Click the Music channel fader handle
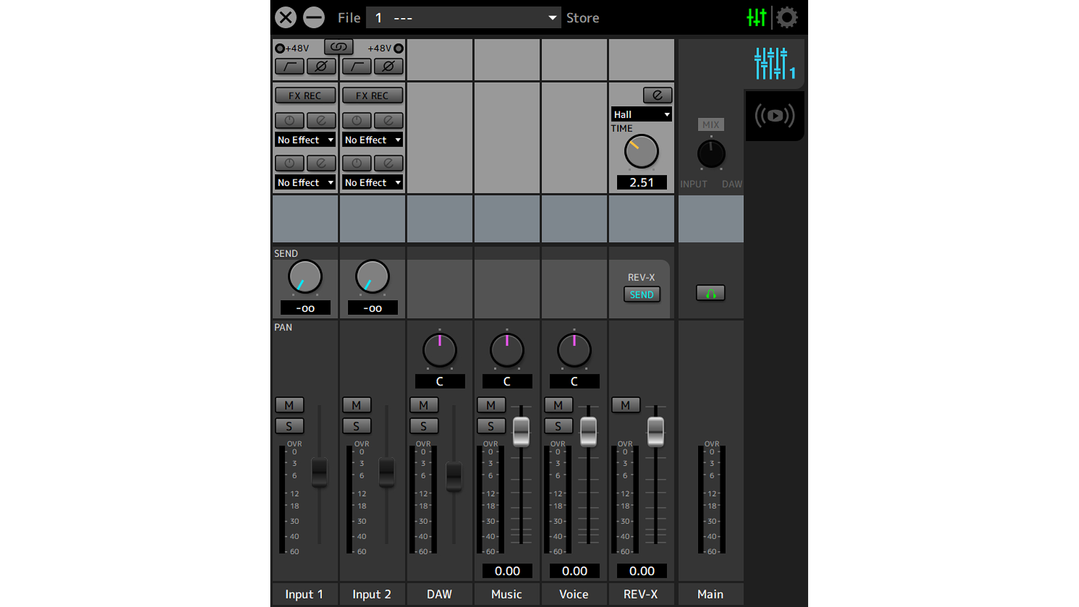This screenshot has width=1079, height=607. (521, 431)
